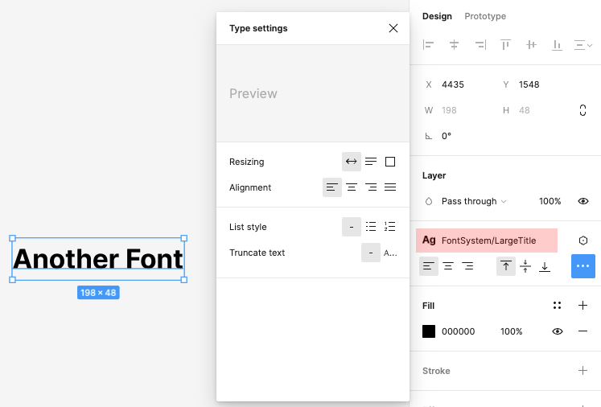This screenshot has width=601, height=407.
Task: Open the FontSystem/LargeTitle text style
Action: [487, 240]
